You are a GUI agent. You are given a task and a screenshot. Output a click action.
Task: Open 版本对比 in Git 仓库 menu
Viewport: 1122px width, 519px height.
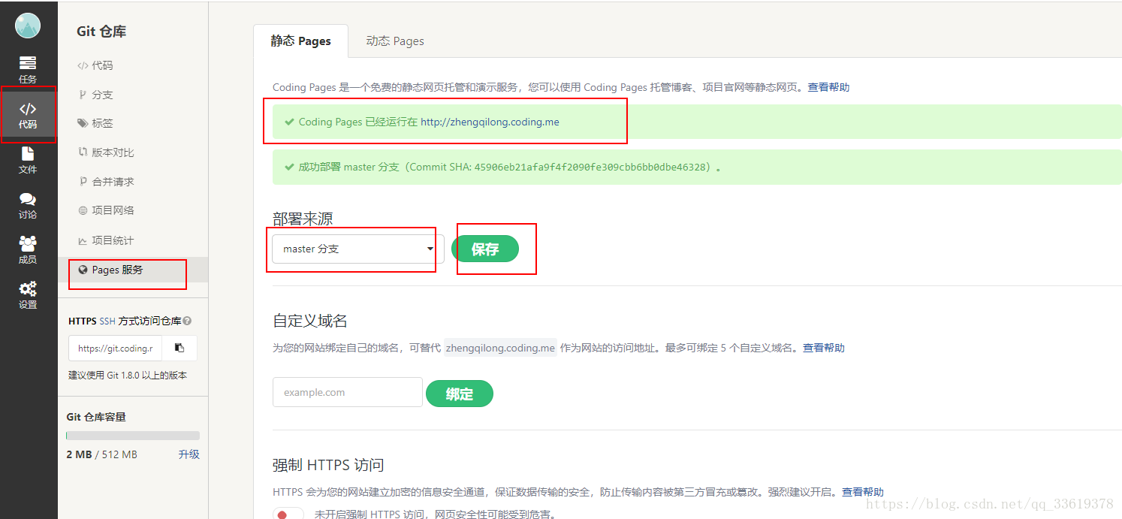coord(106,152)
